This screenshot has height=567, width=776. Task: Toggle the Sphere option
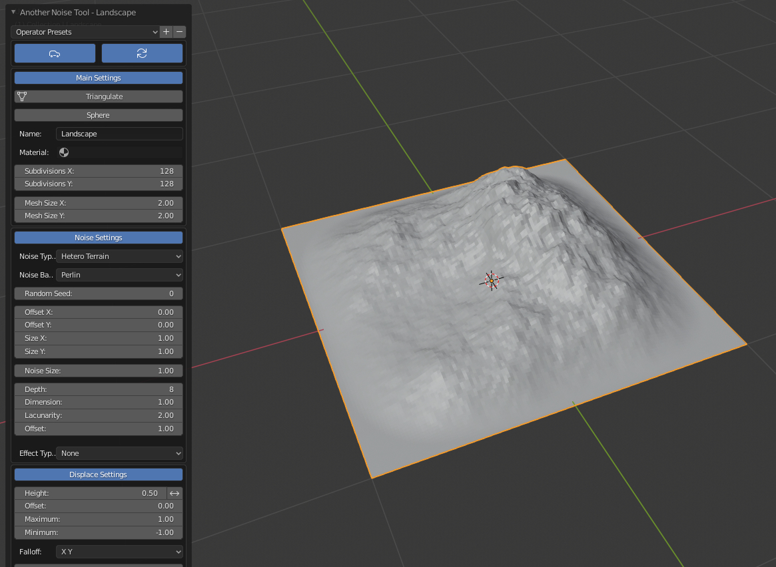99,115
